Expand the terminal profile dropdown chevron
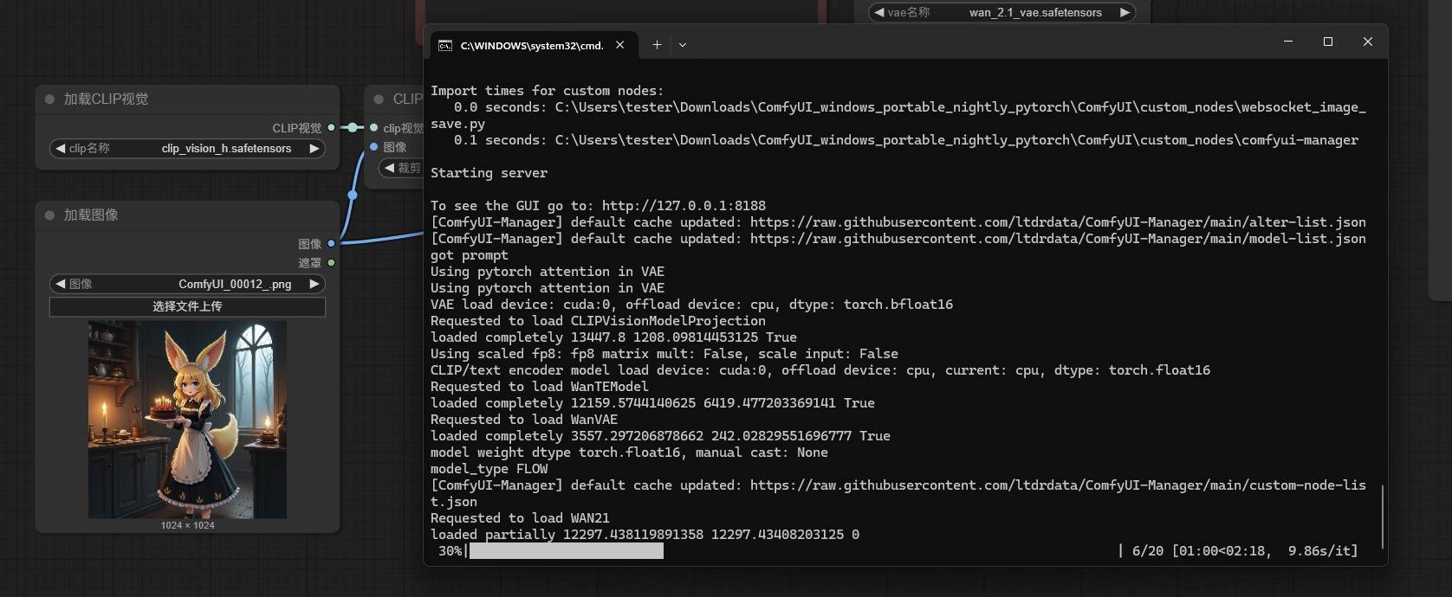Image resolution: width=1452 pixels, height=597 pixels. (x=683, y=45)
